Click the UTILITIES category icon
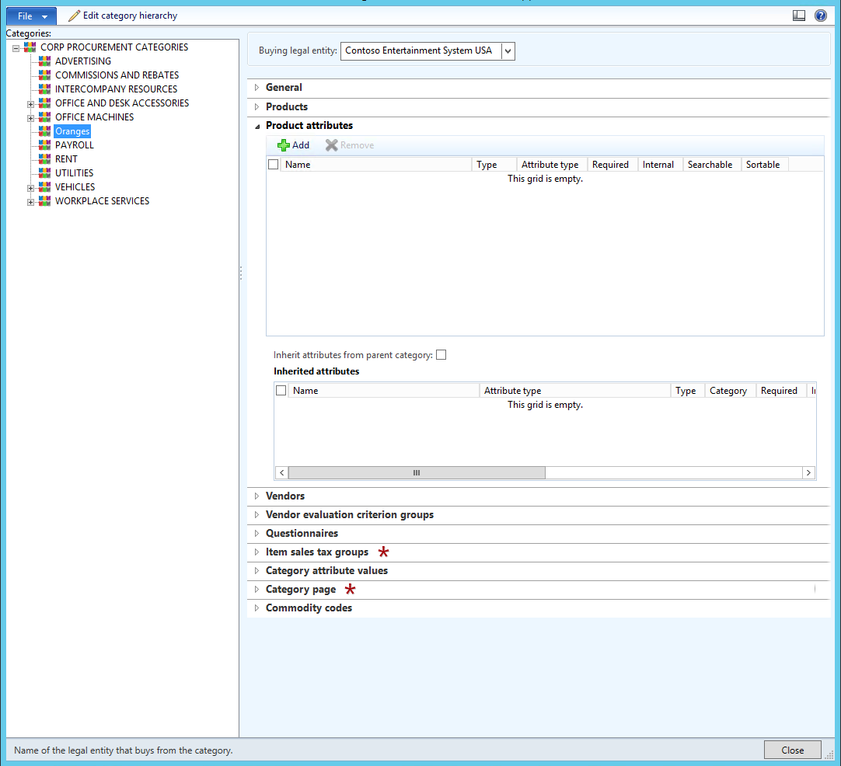Image resolution: width=841 pixels, height=766 pixels. coord(45,172)
